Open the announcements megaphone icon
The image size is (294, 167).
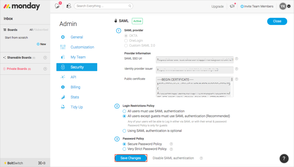coord(232,6)
